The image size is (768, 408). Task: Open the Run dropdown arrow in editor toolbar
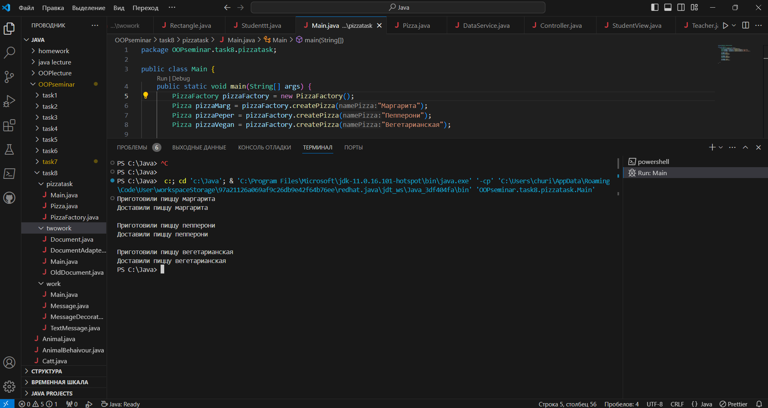pos(734,25)
